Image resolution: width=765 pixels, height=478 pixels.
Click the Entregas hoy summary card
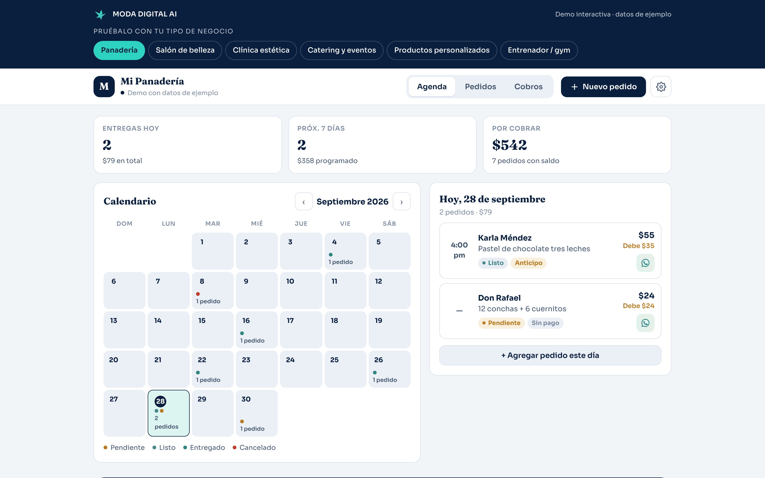(x=188, y=145)
